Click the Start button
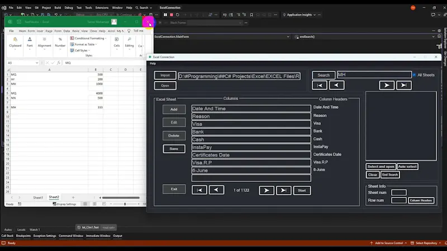The width and height of the screenshot is (447, 251). [x=302, y=190]
